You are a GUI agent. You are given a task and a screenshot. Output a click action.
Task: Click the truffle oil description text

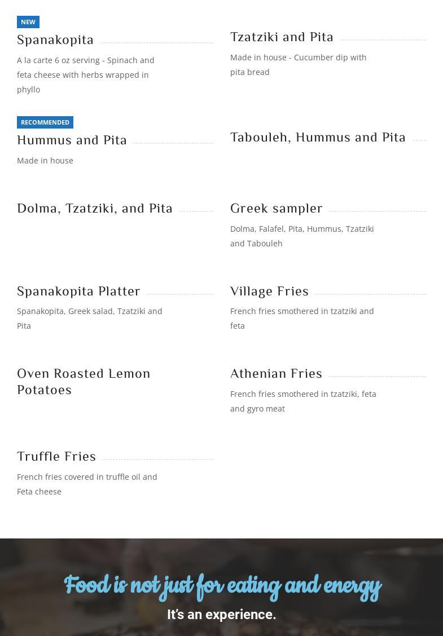pyautogui.click(x=87, y=484)
